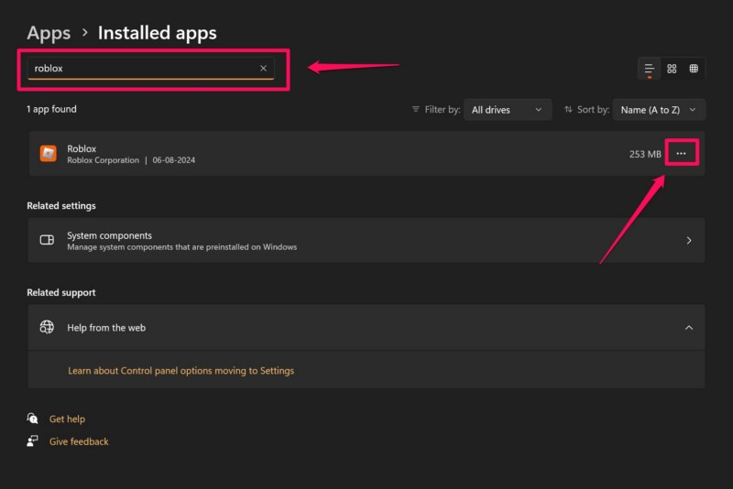Open the Sort by Name dropdown
Image resolution: width=733 pixels, height=489 pixels.
click(659, 110)
